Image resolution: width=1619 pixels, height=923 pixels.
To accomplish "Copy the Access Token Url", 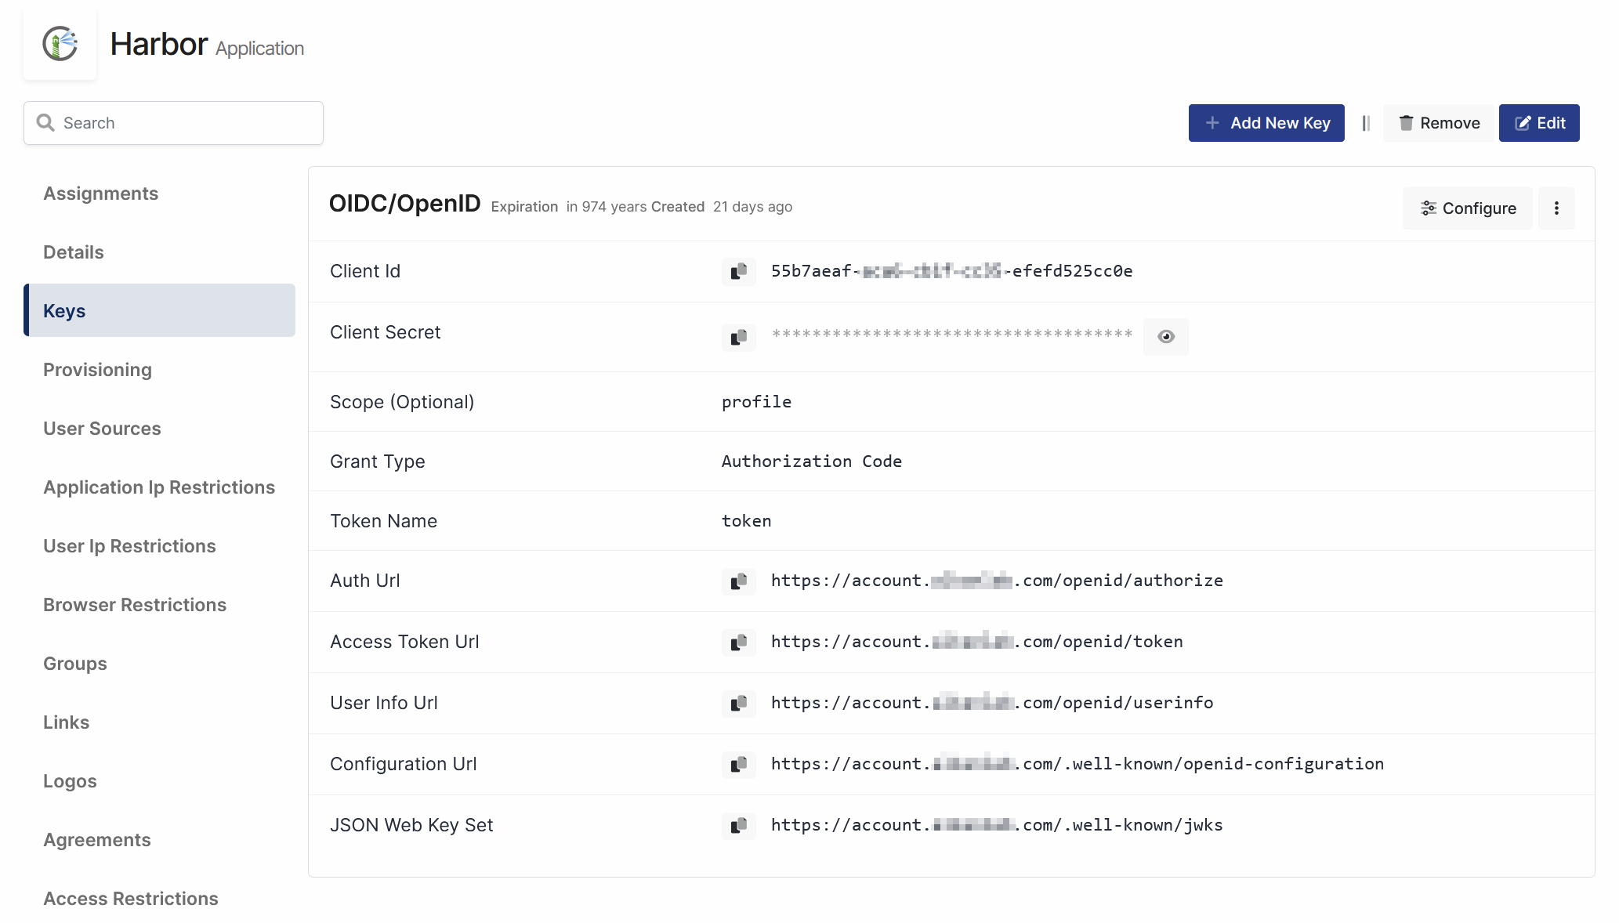I will tap(738, 642).
